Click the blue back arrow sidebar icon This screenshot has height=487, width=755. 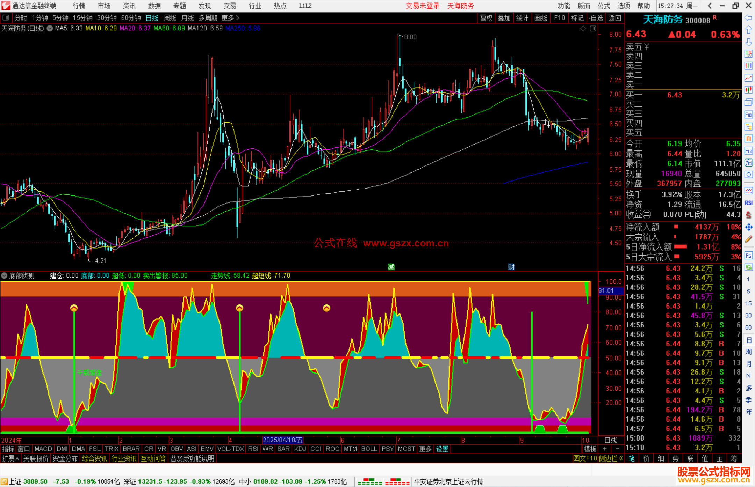(x=748, y=18)
